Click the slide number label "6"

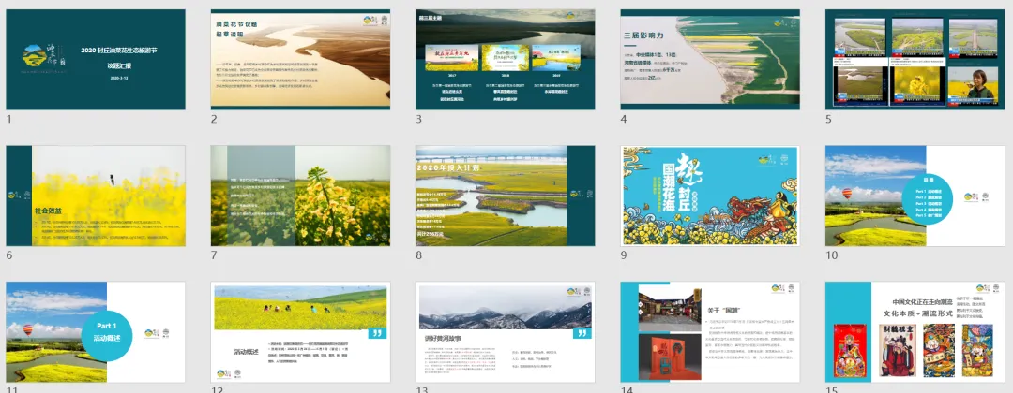pyautogui.click(x=9, y=255)
